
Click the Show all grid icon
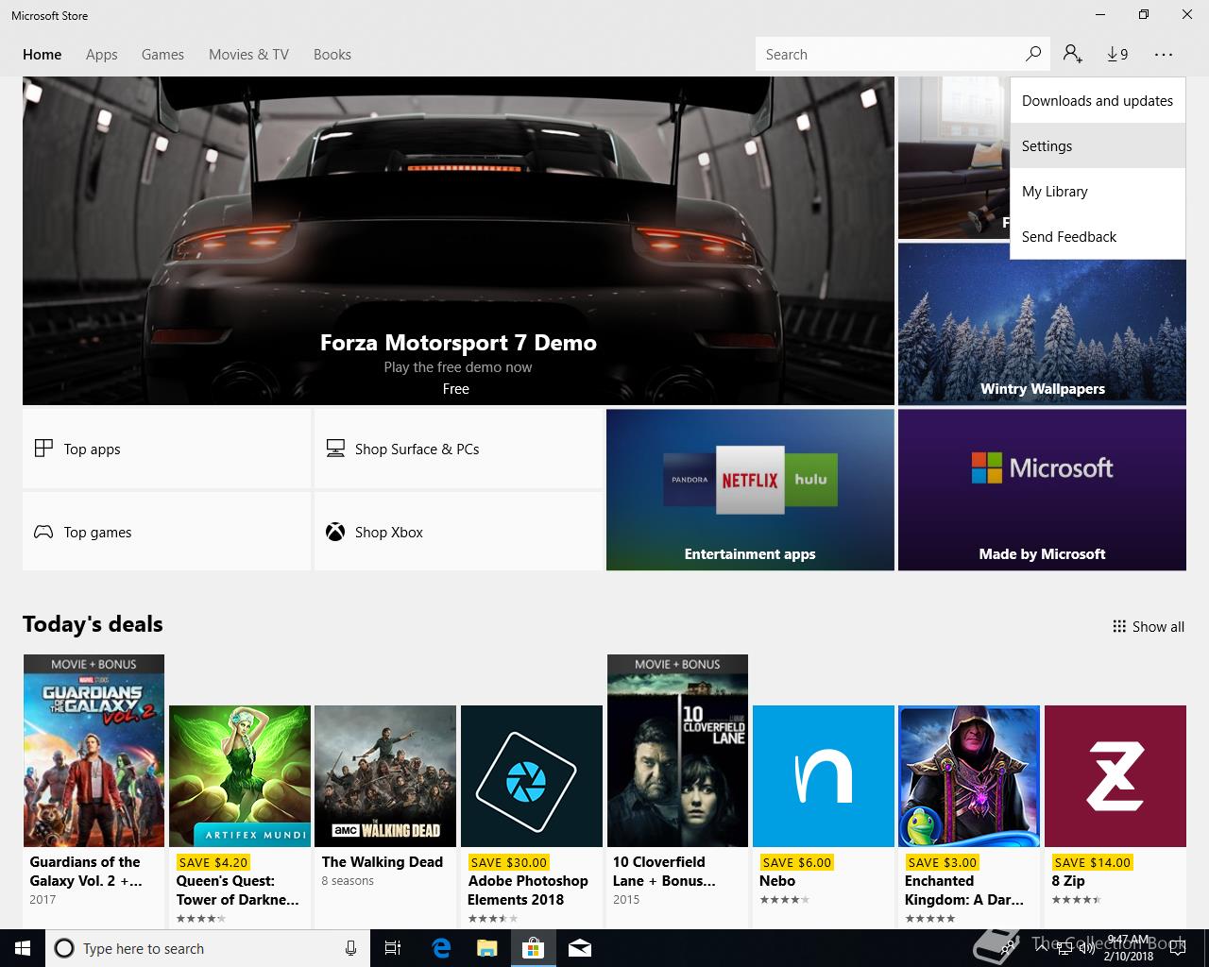(x=1119, y=626)
